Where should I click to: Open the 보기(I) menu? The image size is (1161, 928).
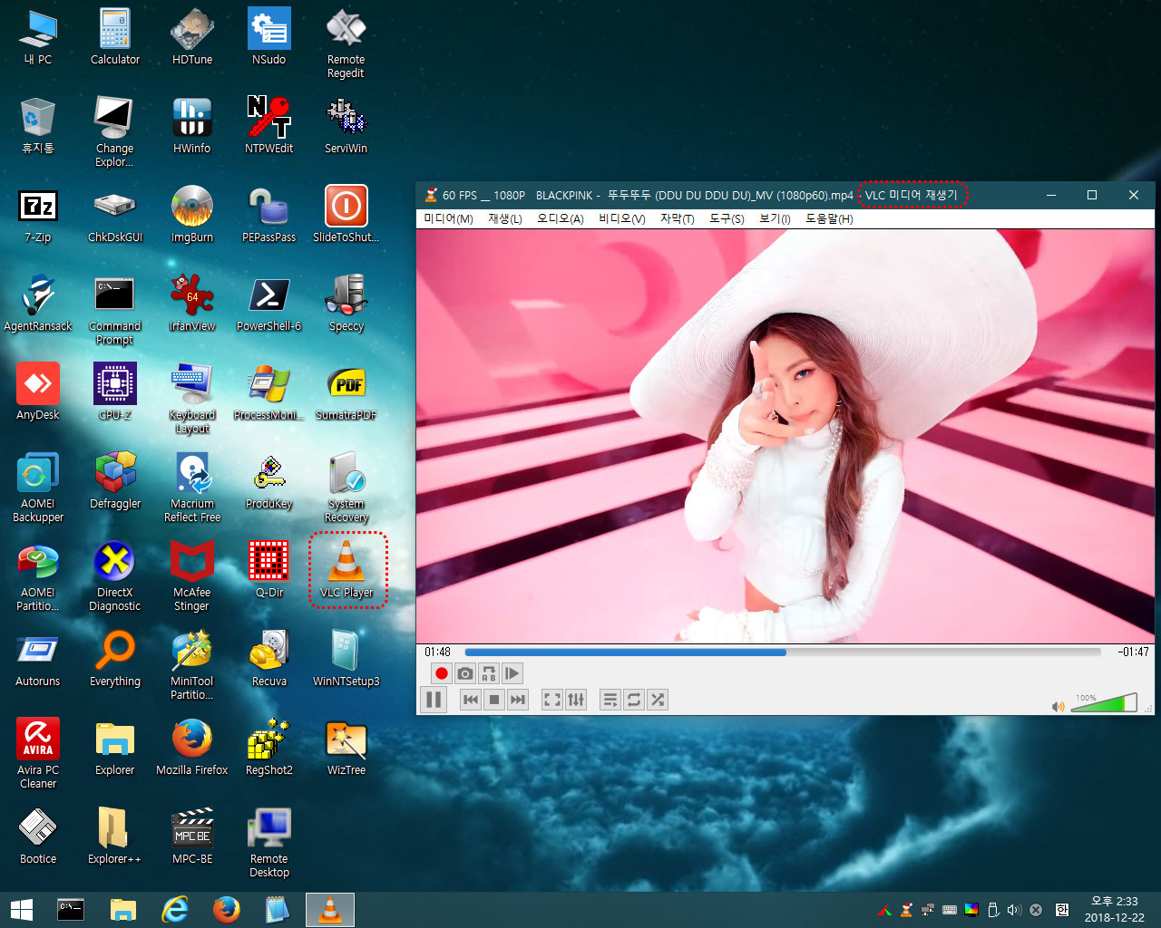(x=775, y=218)
